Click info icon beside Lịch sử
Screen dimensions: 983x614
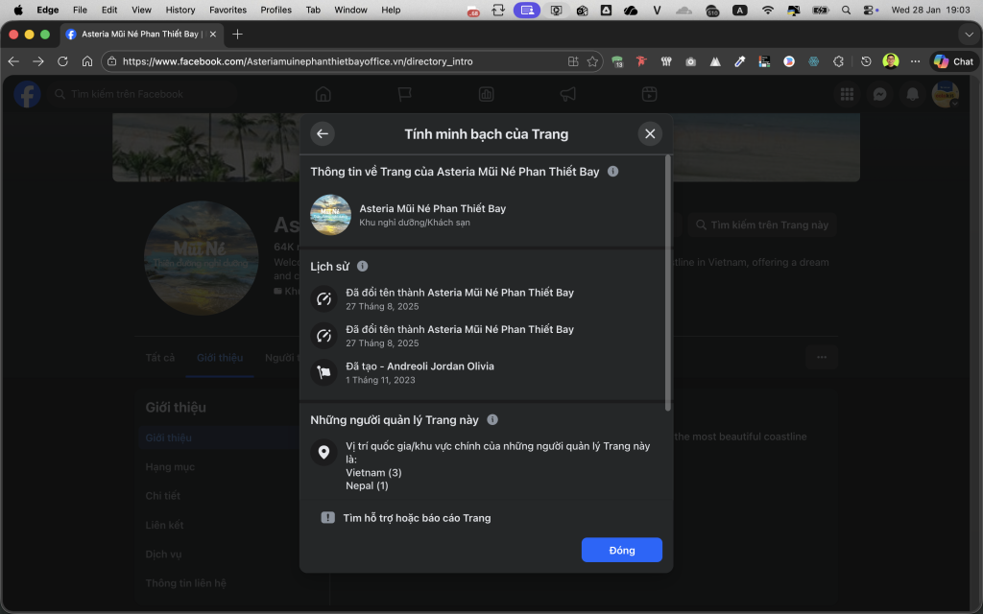click(363, 267)
